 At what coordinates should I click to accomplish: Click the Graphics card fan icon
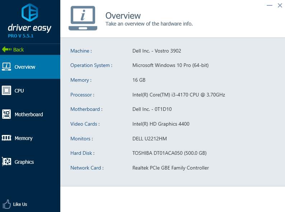click(x=6, y=162)
